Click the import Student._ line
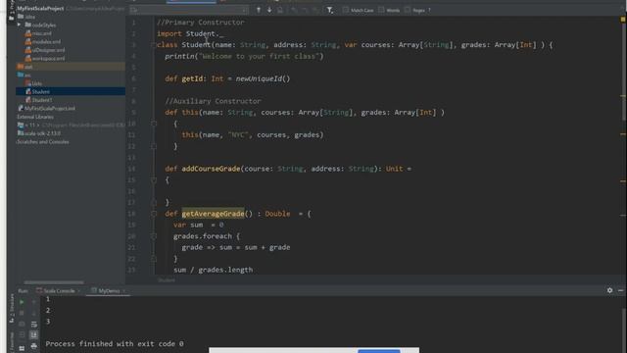The height and width of the screenshot is (353, 627). [x=190, y=34]
